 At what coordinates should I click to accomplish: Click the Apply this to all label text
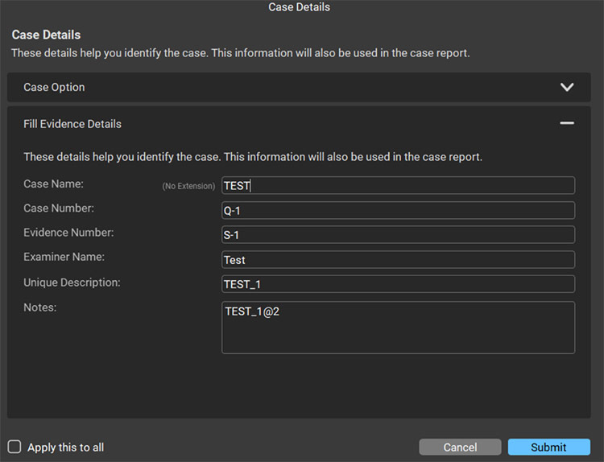point(65,448)
